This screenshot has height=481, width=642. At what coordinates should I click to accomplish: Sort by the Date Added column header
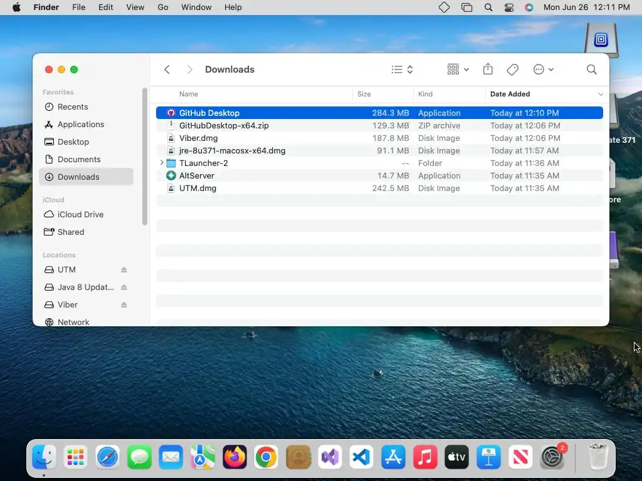(510, 94)
